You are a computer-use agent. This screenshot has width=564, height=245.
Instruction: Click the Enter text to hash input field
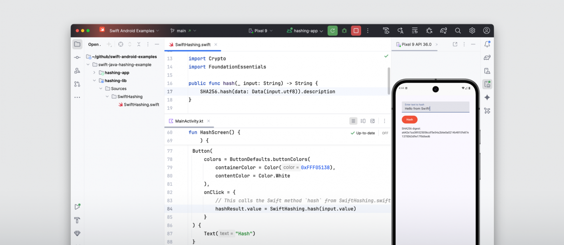[x=435, y=107]
